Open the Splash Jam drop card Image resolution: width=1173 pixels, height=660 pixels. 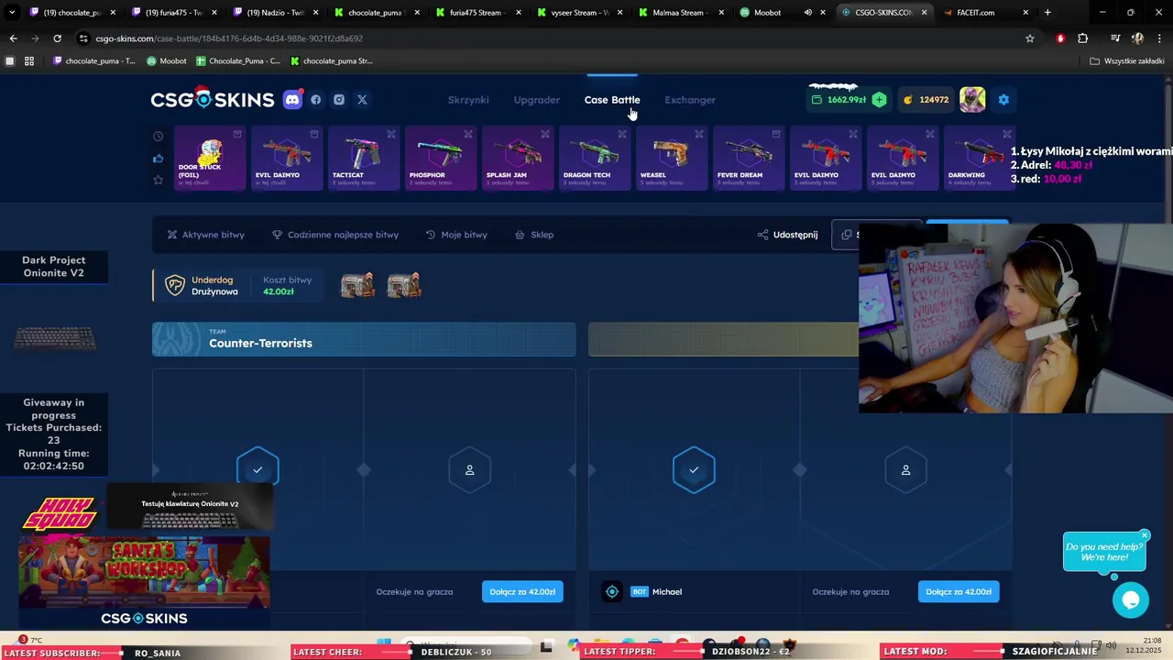pos(518,159)
